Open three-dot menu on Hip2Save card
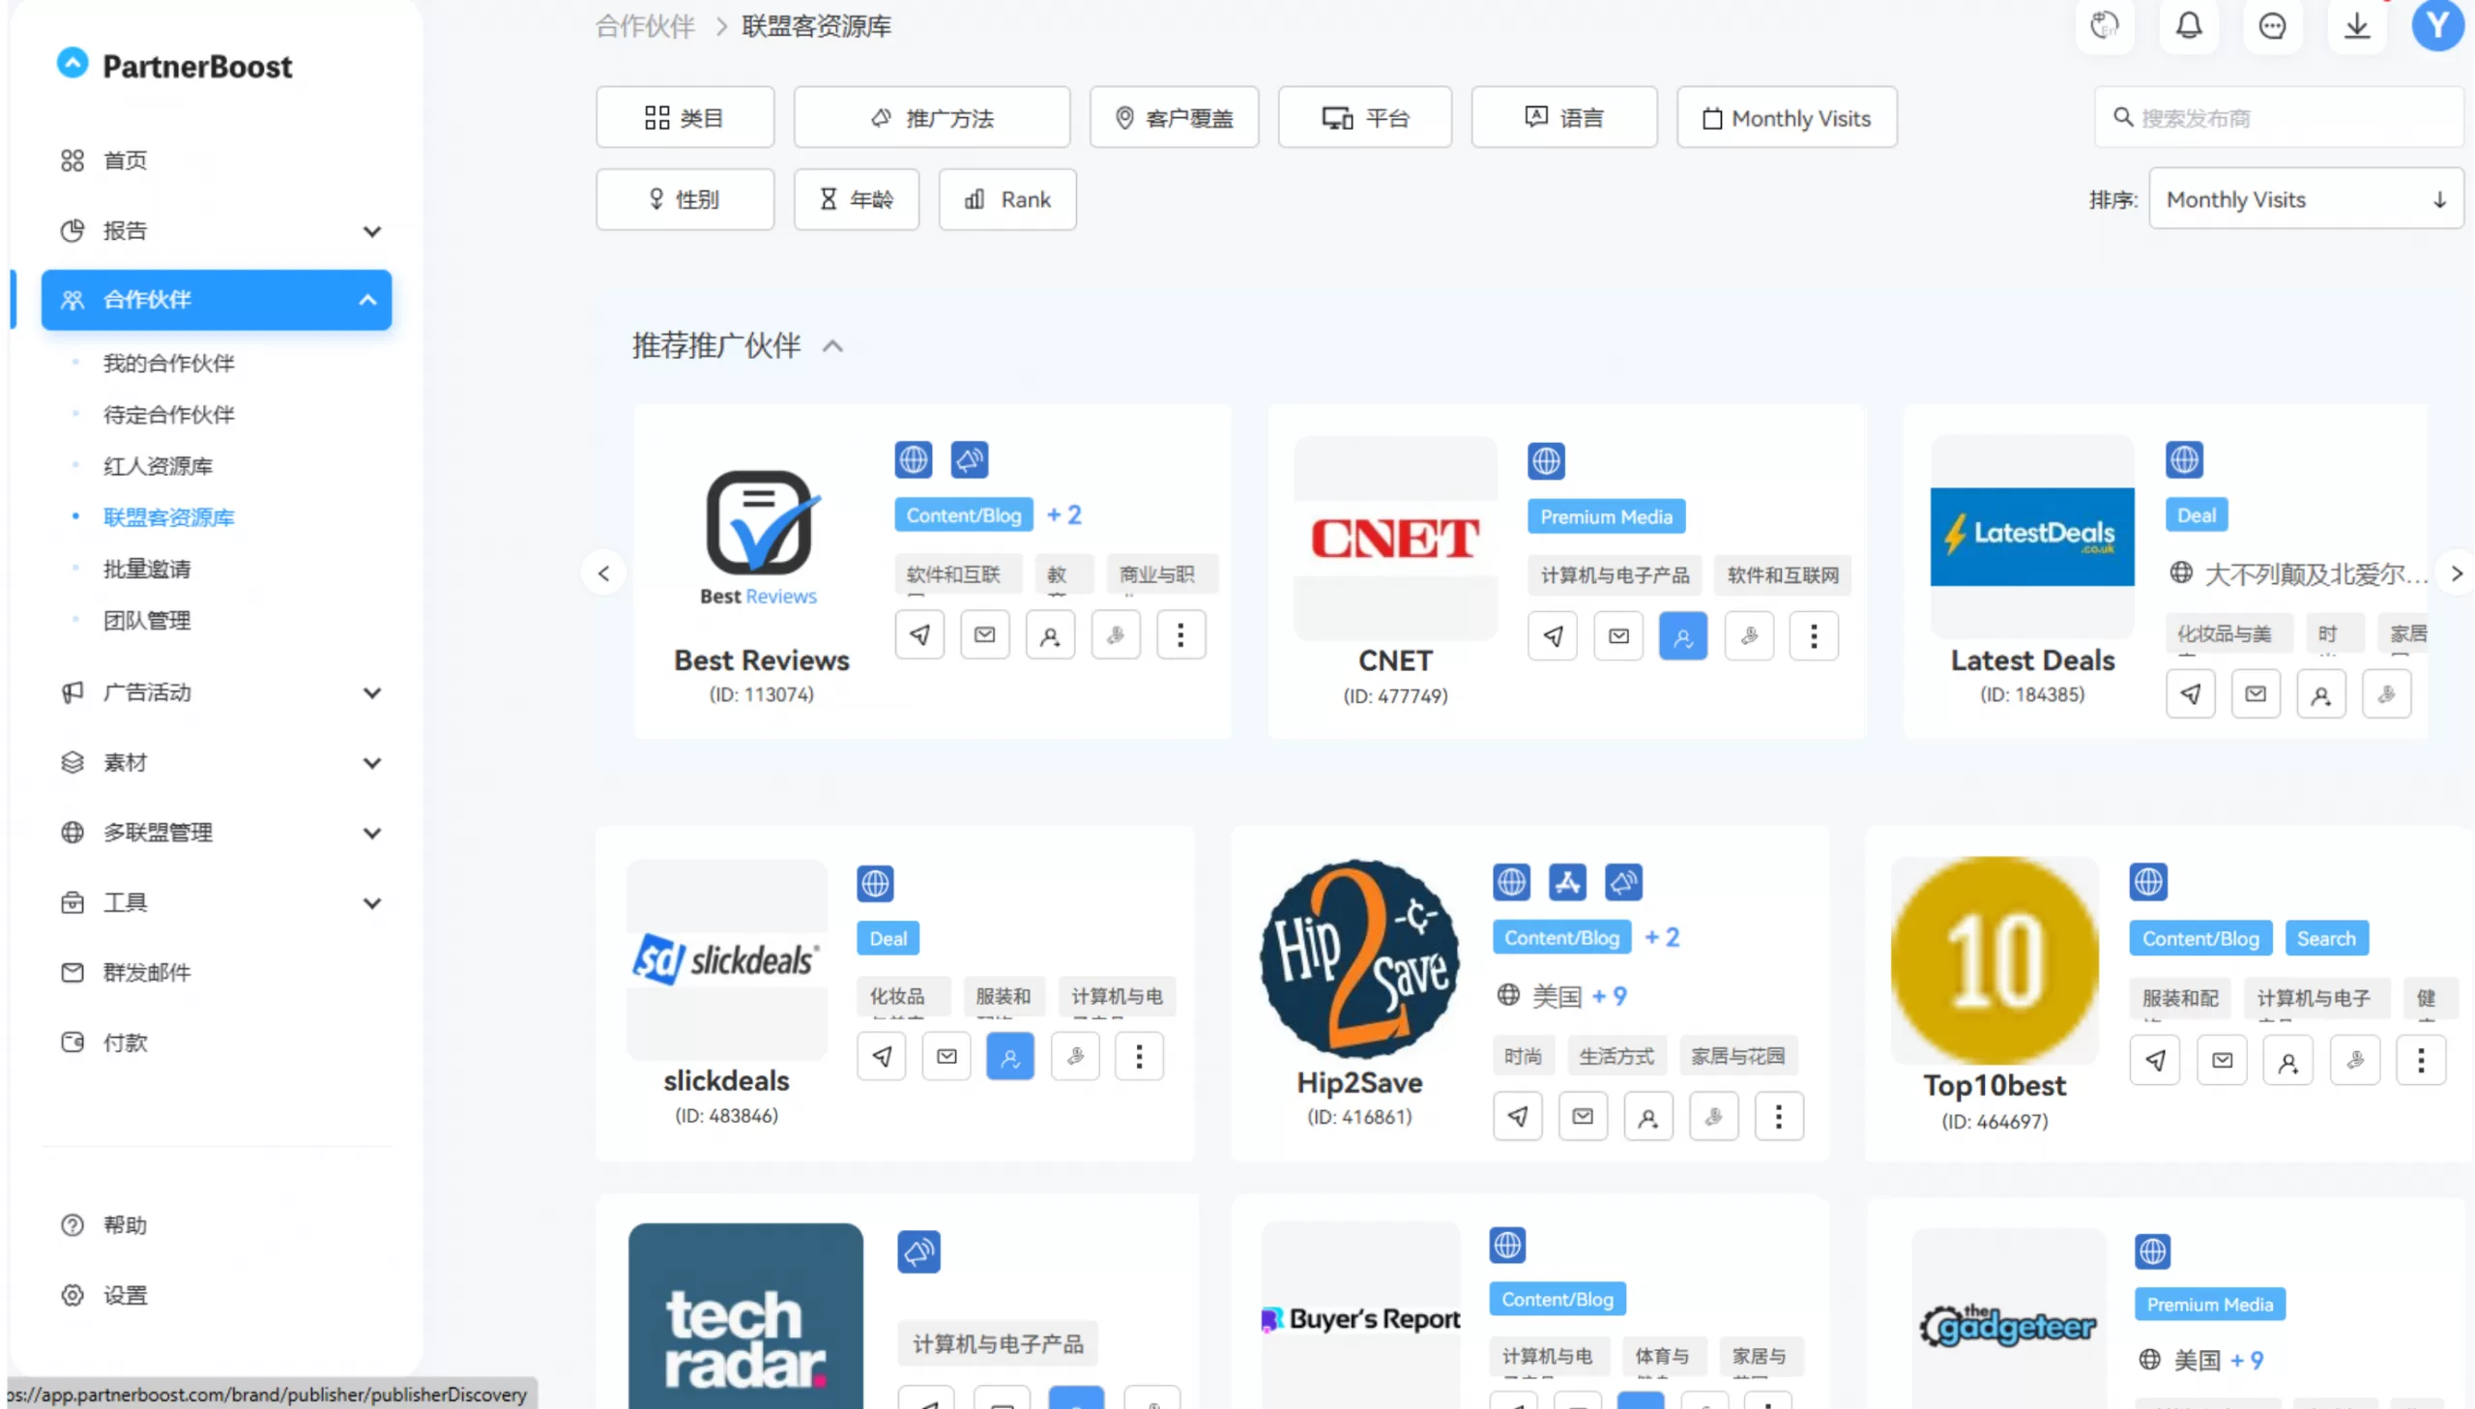 [1778, 1117]
